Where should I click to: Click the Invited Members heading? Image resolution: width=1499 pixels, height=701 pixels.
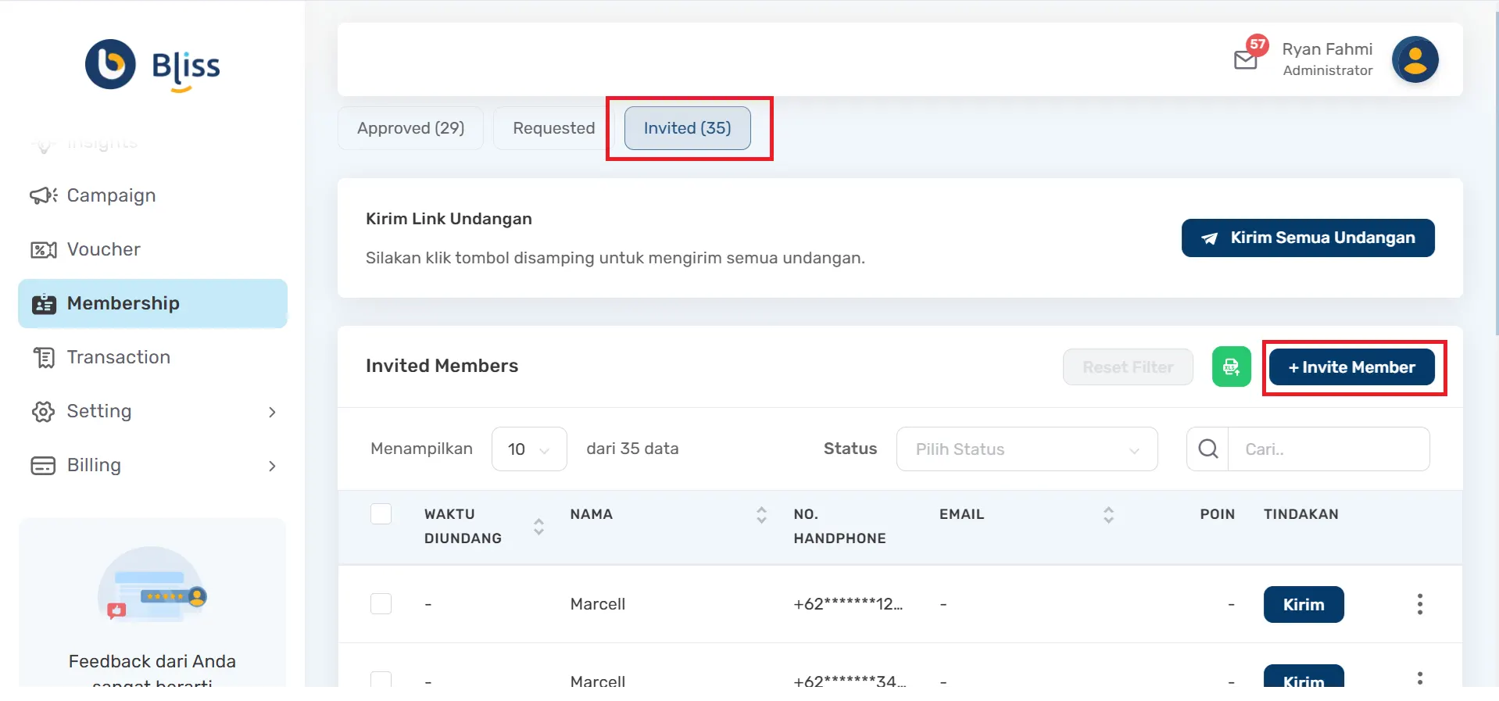[x=442, y=366]
